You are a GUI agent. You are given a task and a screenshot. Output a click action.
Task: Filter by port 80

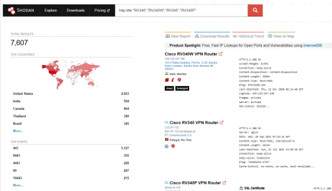(71, 170)
